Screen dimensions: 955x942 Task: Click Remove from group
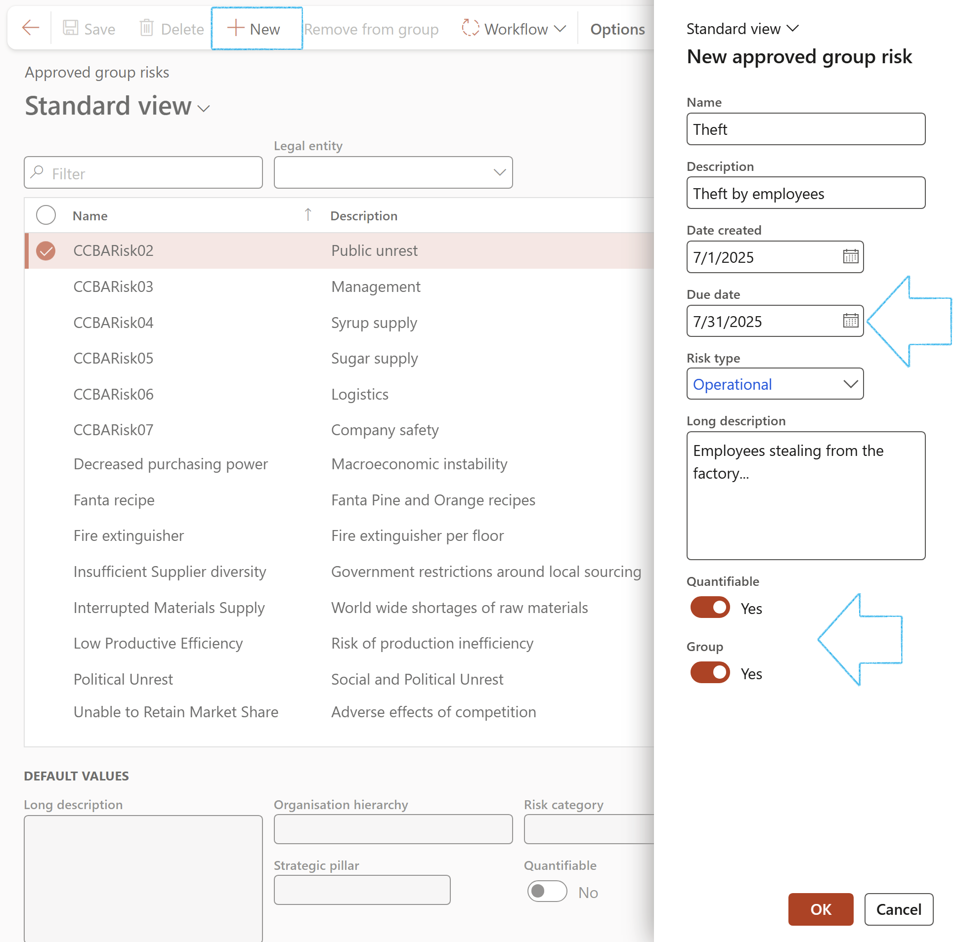tap(371, 29)
